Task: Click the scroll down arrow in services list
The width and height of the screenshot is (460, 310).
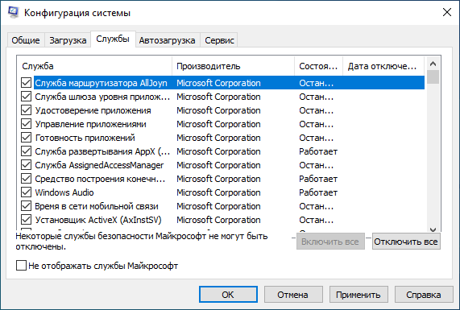Action: point(433,229)
